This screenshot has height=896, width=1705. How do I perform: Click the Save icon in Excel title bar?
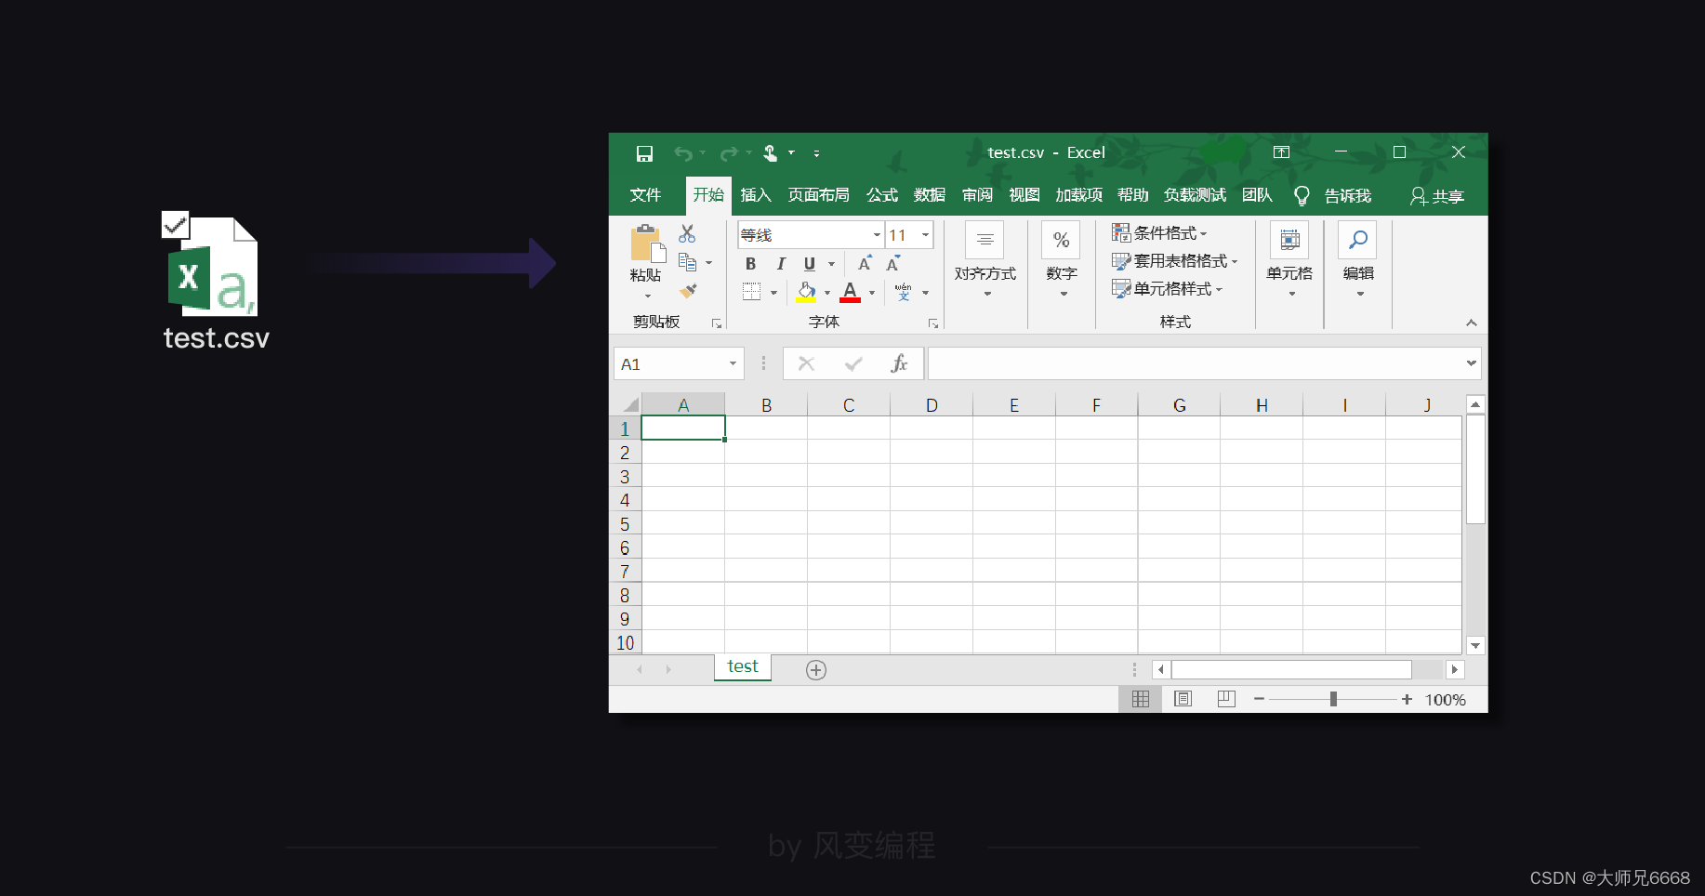pyautogui.click(x=644, y=153)
